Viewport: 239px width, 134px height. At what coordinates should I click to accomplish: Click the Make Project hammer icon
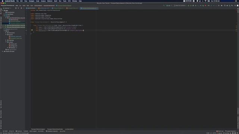click(x=164, y=6)
